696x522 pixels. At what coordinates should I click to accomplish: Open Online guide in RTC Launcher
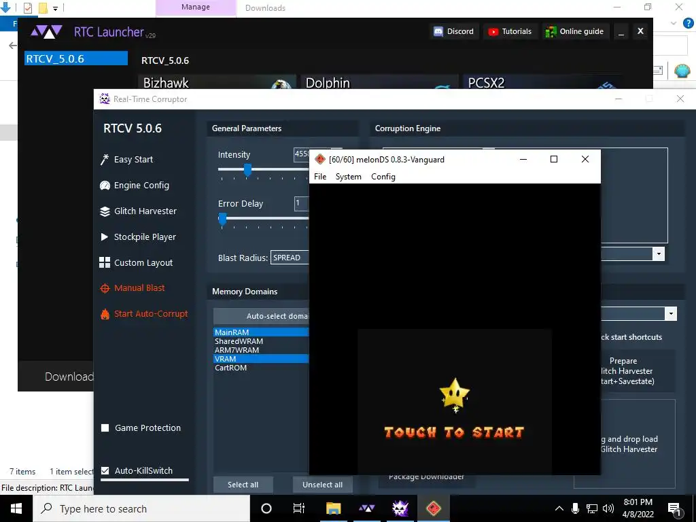[x=574, y=31]
